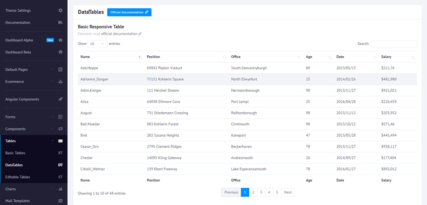Image resolution: width=427 pixels, height=205 pixels.
Task: Go to page 2 of the table
Action: (253, 192)
